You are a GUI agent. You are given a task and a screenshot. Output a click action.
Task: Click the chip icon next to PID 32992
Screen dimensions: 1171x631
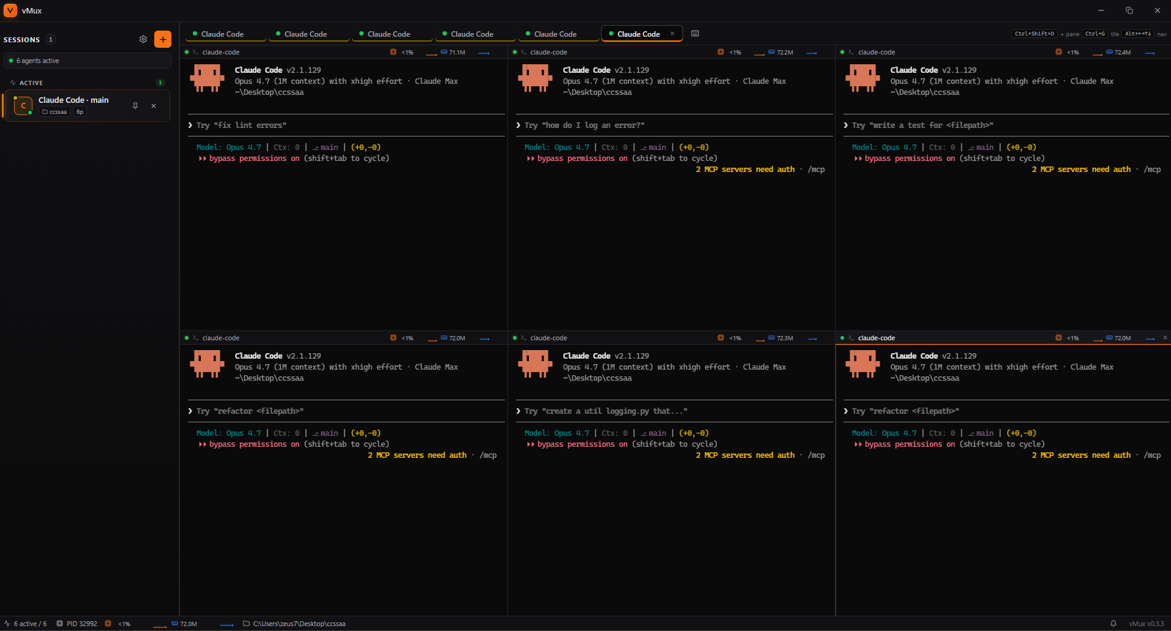coord(59,624)
